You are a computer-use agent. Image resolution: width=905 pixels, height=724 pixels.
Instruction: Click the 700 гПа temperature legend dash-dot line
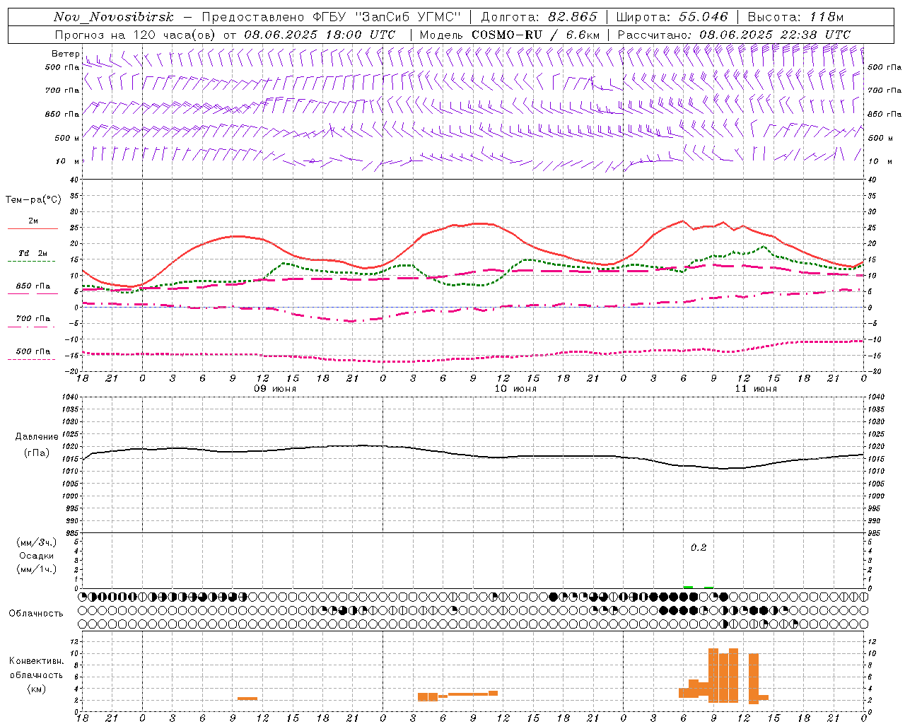[x=33, y=327]
